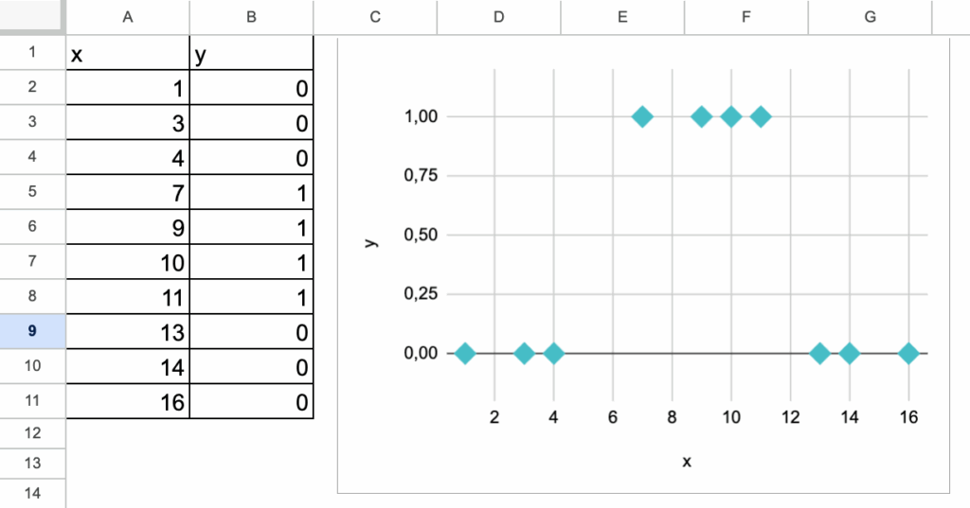
Task: Click the chart data point at x=1
Action: (x=464, y=354)
